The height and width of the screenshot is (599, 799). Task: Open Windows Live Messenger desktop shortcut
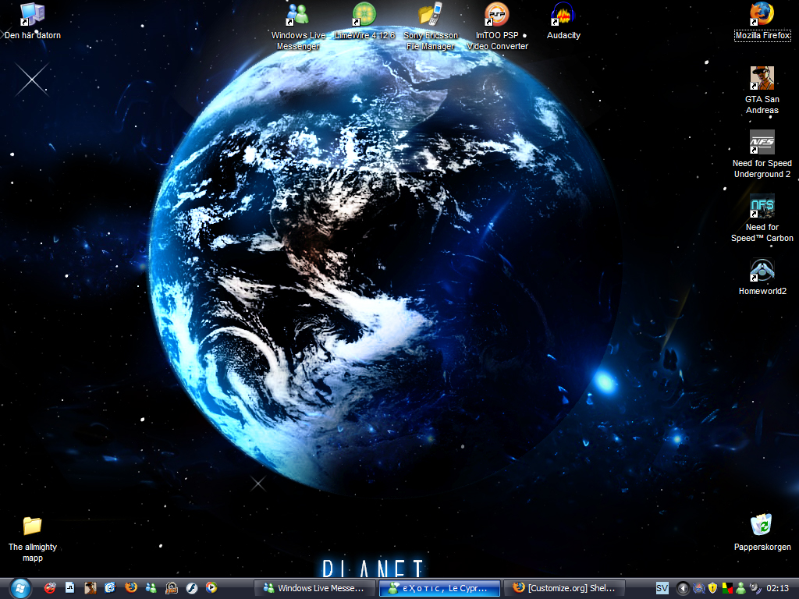[x=297, y=15]
